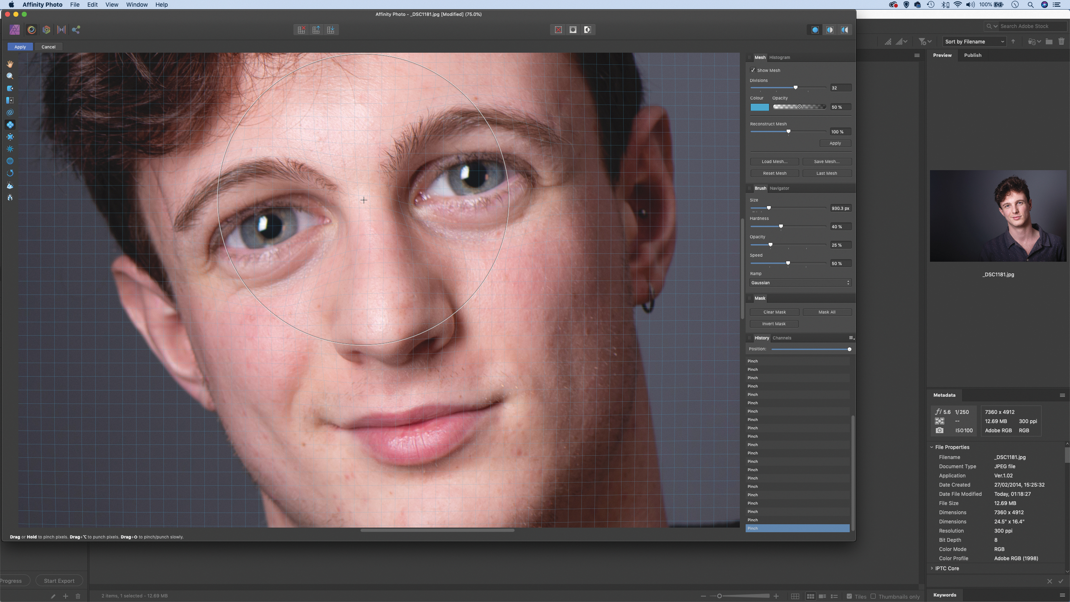Click the Export persona share icon
1070x602 pixels.
(76, 30)
